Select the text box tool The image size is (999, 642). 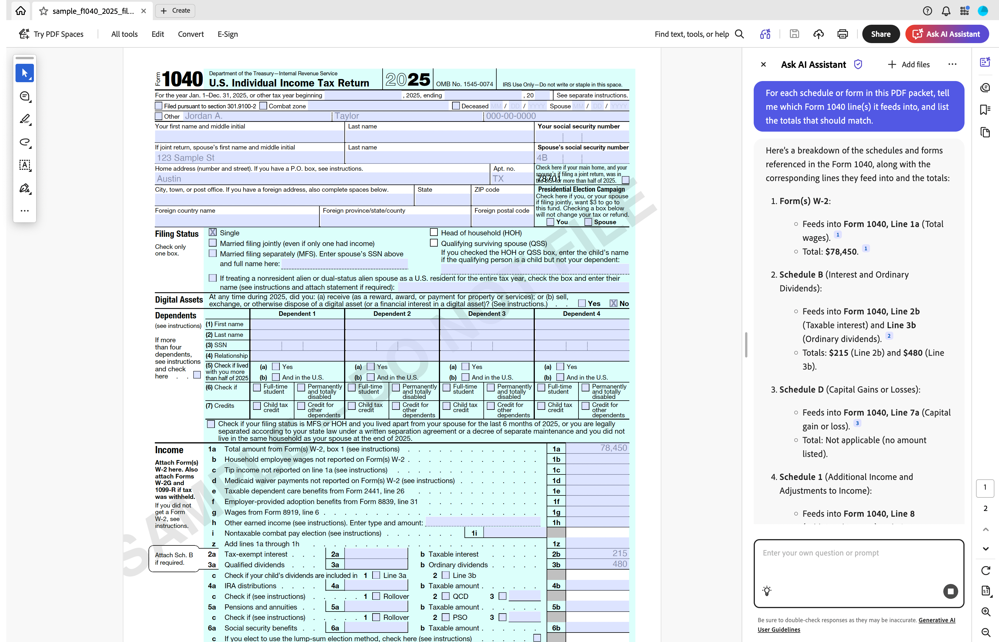pyautogui.click(x=25, y=165)
